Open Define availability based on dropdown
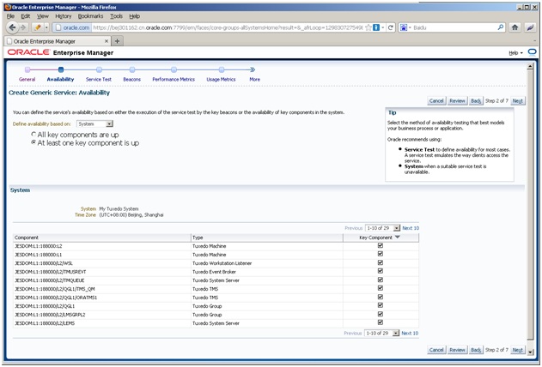 (94, 123)
